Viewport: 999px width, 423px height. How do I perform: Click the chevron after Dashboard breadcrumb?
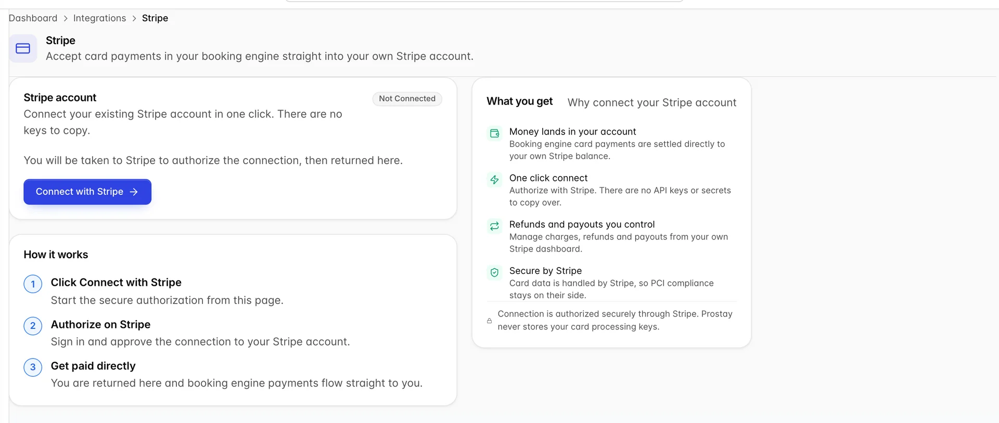(66, 19)
